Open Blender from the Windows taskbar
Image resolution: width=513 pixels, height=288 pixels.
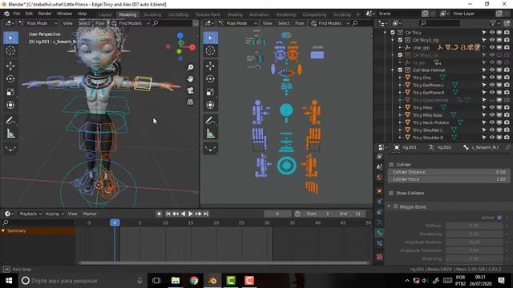click(x=212, y=281)
